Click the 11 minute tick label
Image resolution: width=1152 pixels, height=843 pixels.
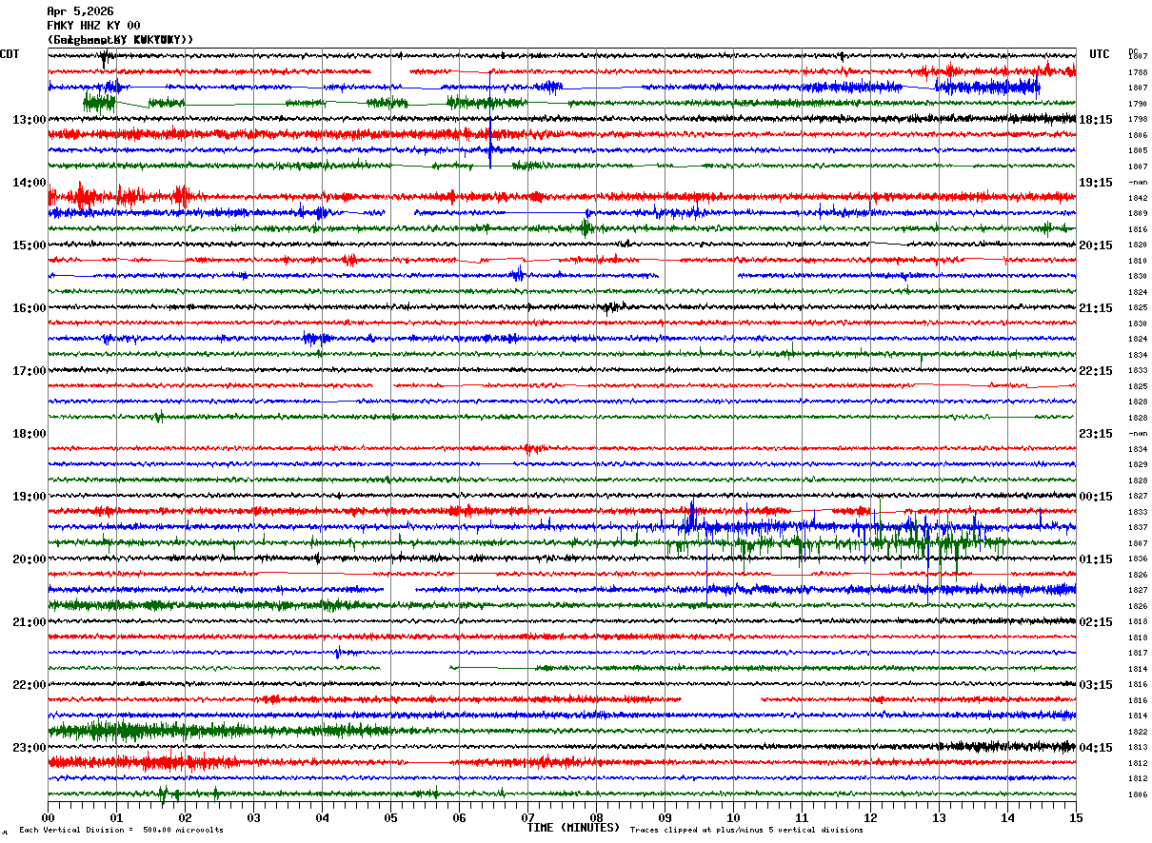802,817
